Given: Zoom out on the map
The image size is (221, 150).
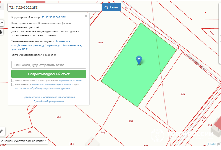Looking at the screenshot, I should click(x=1, y=14).
